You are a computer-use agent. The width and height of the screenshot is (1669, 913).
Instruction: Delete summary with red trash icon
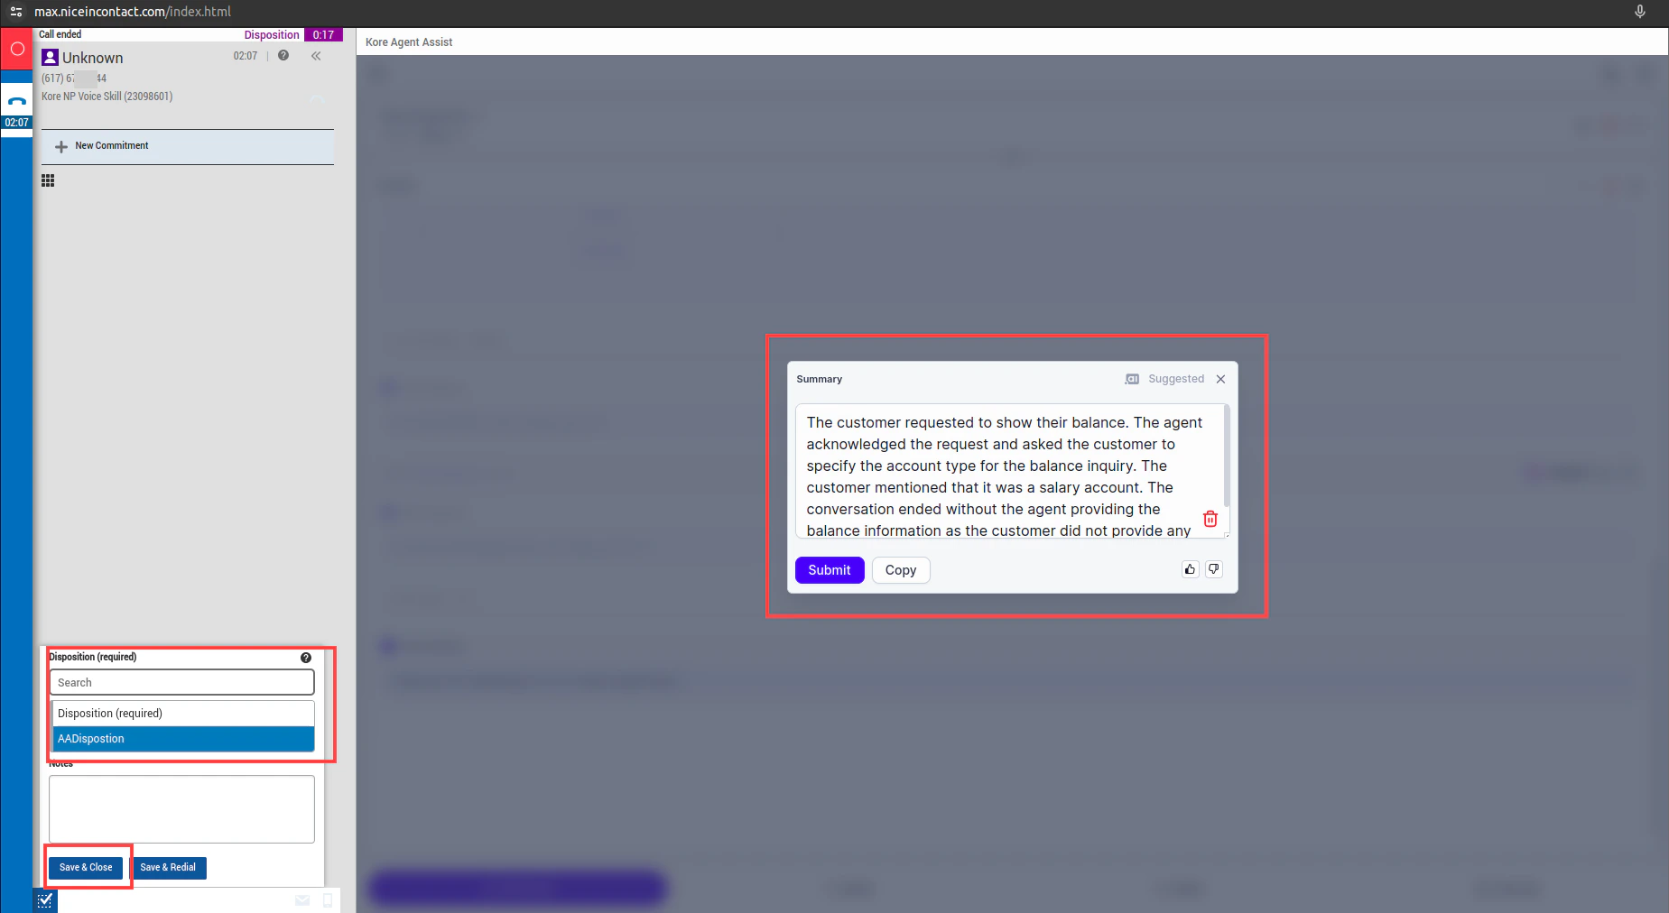pos(1210,519)
